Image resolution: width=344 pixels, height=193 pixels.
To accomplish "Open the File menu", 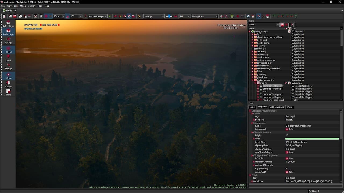I will click(3, 6).
